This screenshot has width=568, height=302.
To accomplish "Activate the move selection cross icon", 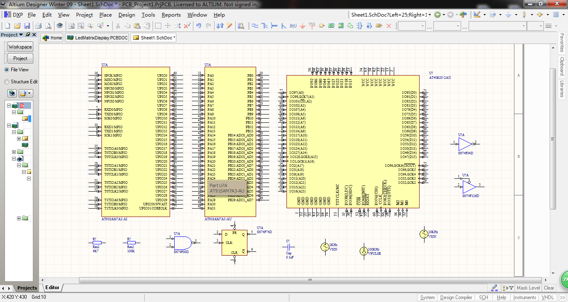I will (x=168, y=26).
